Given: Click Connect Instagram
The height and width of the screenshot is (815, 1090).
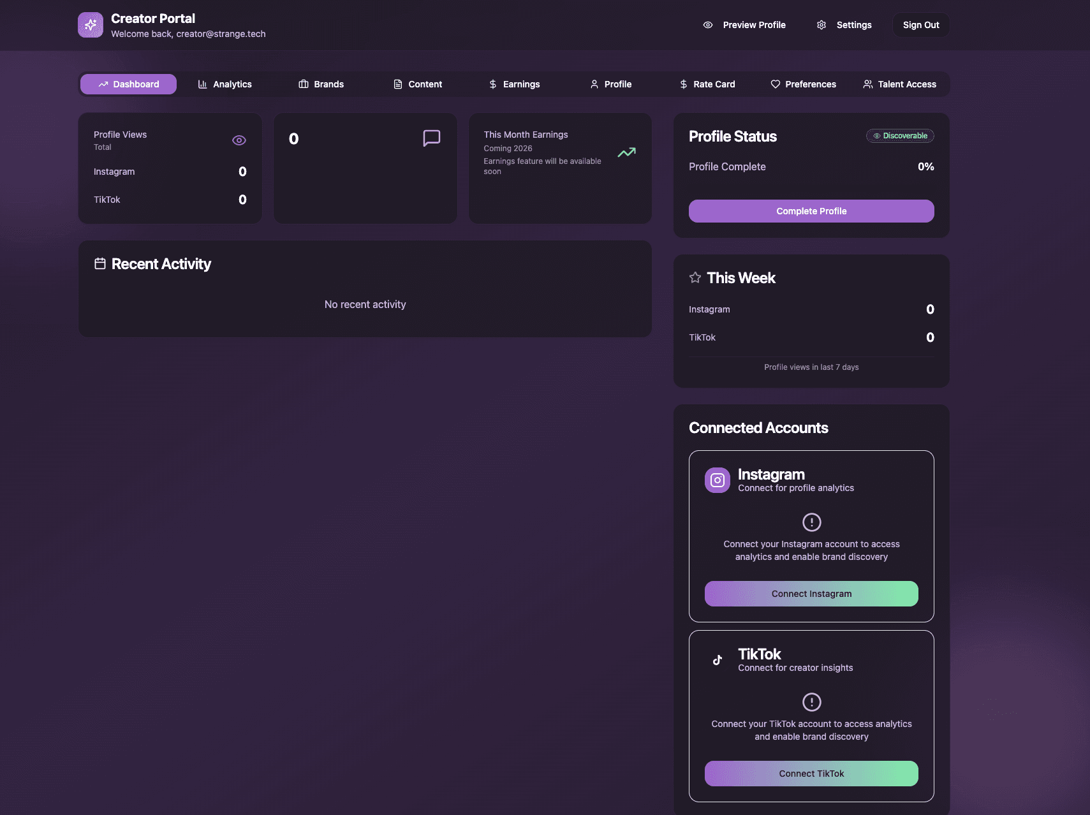Looking at the screenshot, I should (x=811, y=593).
